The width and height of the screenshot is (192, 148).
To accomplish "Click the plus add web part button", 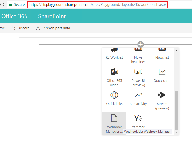I will point(140,44).
